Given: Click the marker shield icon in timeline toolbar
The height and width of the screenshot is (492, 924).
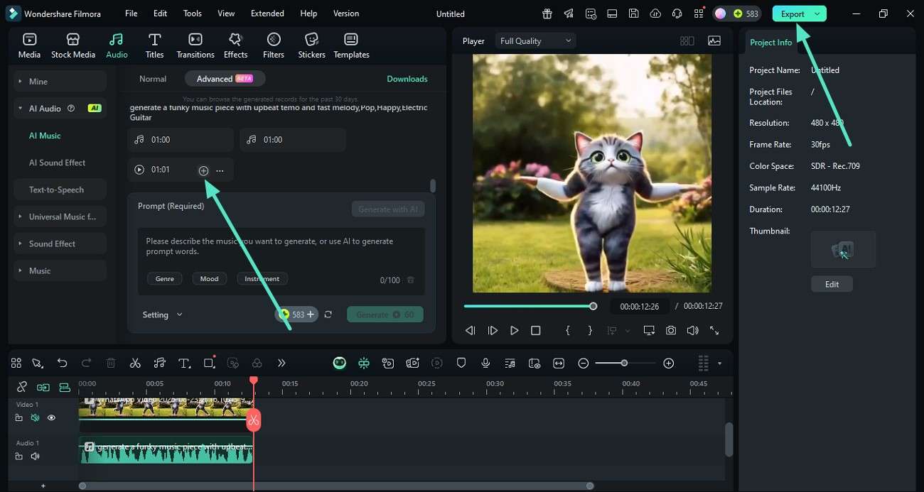Looking at the screenshot, I should (461, 363).
